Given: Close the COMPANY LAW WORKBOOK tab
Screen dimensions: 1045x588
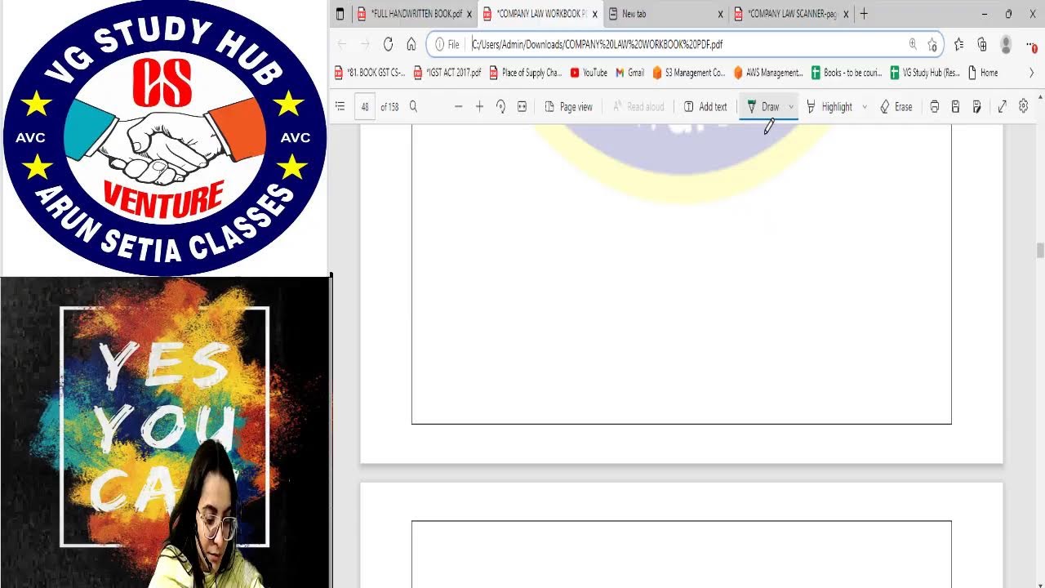Looking at the screenshot, I should pyautogui.click(x=595, y=14).
